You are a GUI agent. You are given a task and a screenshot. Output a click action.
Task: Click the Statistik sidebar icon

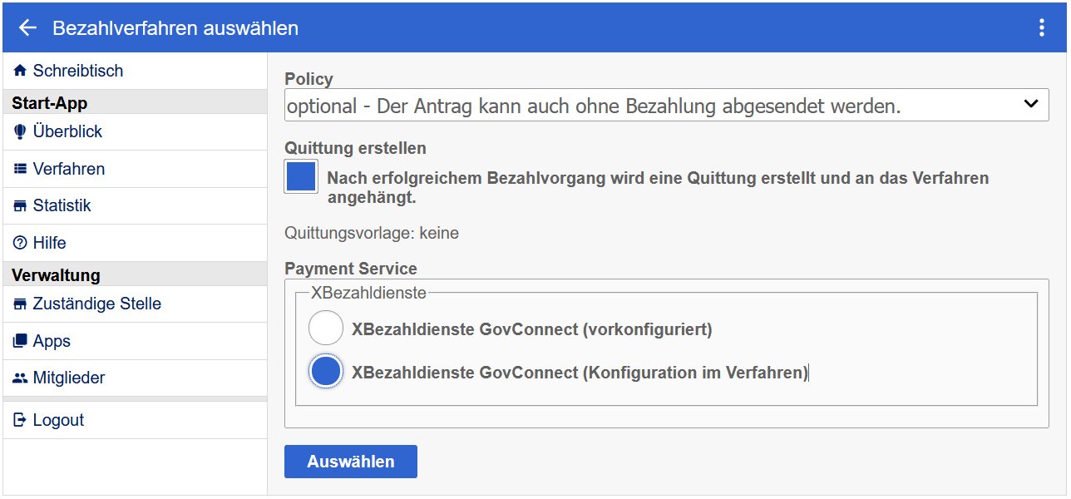pyautogui.click(x=21, y=206)
